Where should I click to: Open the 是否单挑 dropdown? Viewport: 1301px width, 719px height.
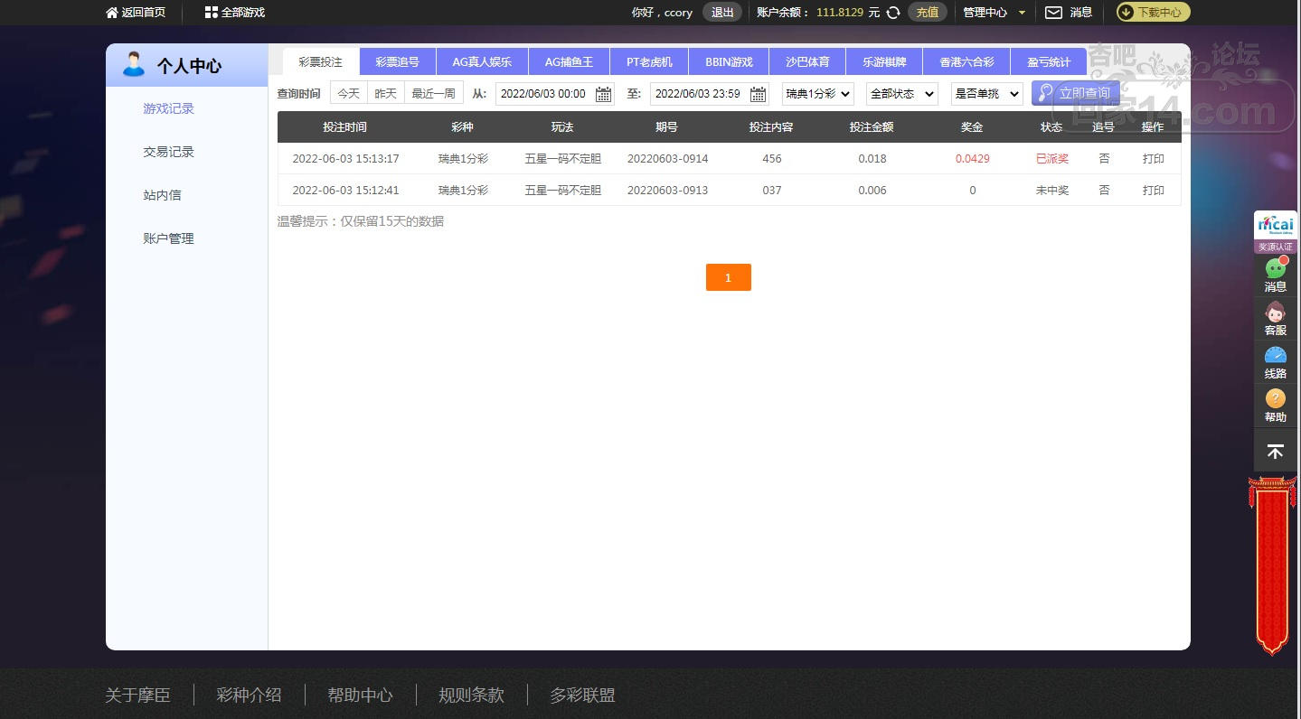pyautogui.click(x=986, y=94)
